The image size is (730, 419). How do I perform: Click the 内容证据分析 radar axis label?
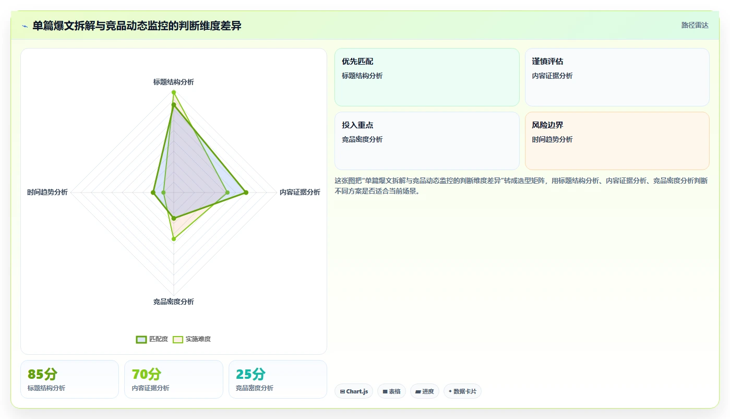coord(300,192)
